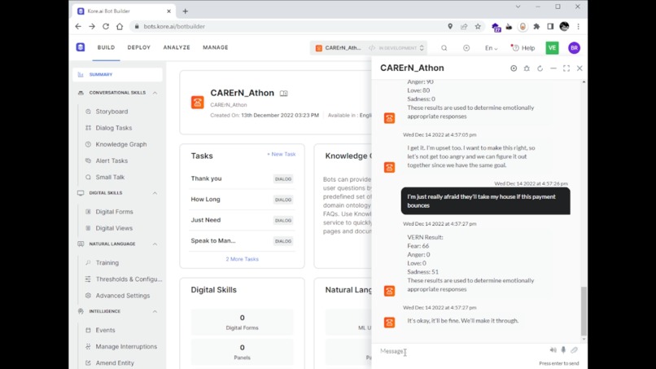Open the DEPLOY tab
Screen dimensions: 656x369
139,48
